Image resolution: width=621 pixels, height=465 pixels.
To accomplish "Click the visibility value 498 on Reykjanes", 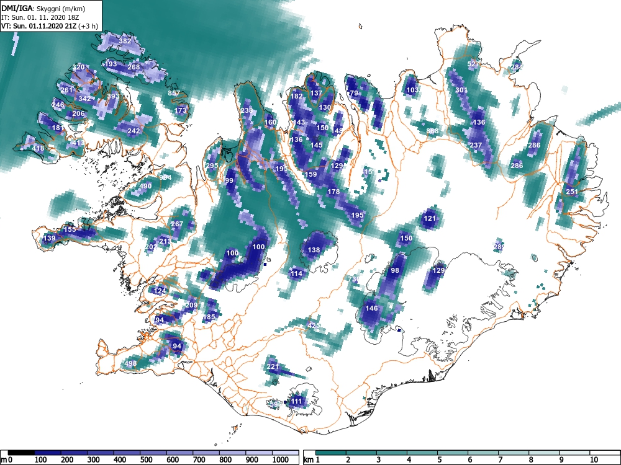I will pyautogui.click(x=130, y=363).
